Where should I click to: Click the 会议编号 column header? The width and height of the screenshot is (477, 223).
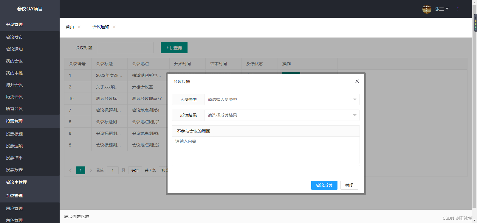pyautogui.click(x=78, y=64)
